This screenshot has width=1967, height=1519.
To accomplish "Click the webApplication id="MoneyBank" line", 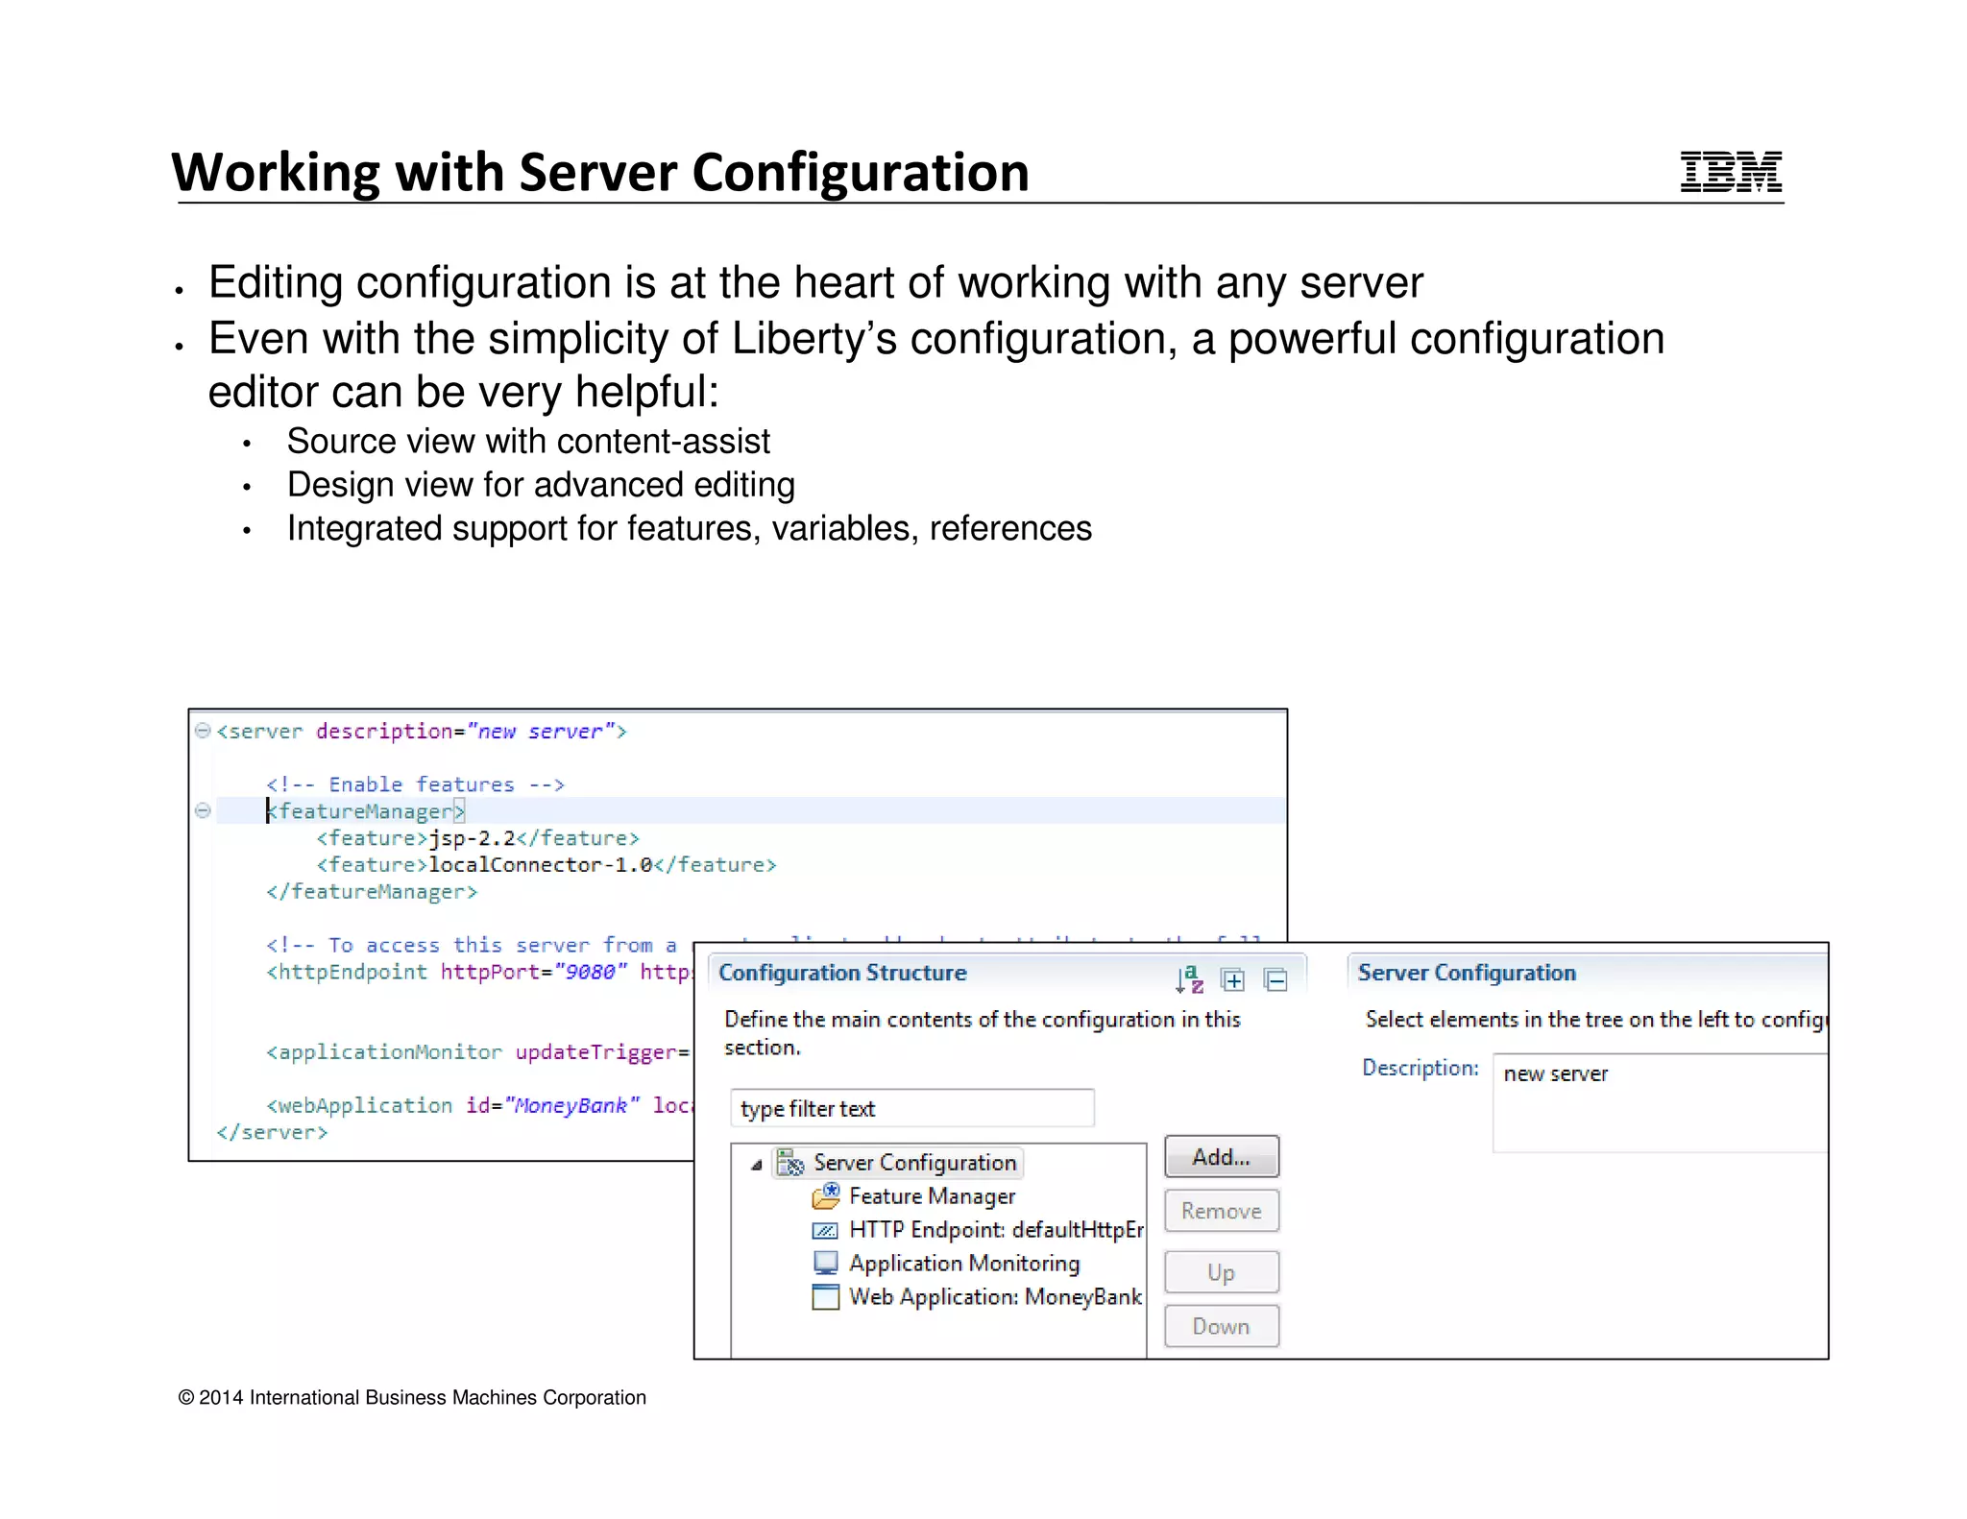I will pyautogui.click(x=479, y=1106).
